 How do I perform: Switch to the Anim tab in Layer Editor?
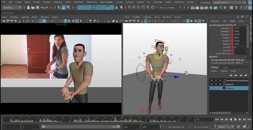click(x=225, y=67)
